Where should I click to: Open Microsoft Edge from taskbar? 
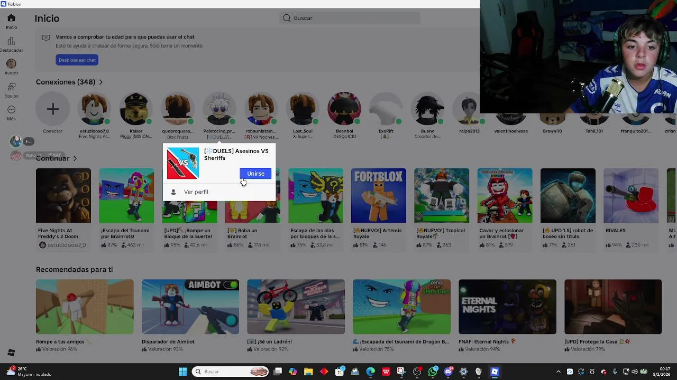(370, 372)
